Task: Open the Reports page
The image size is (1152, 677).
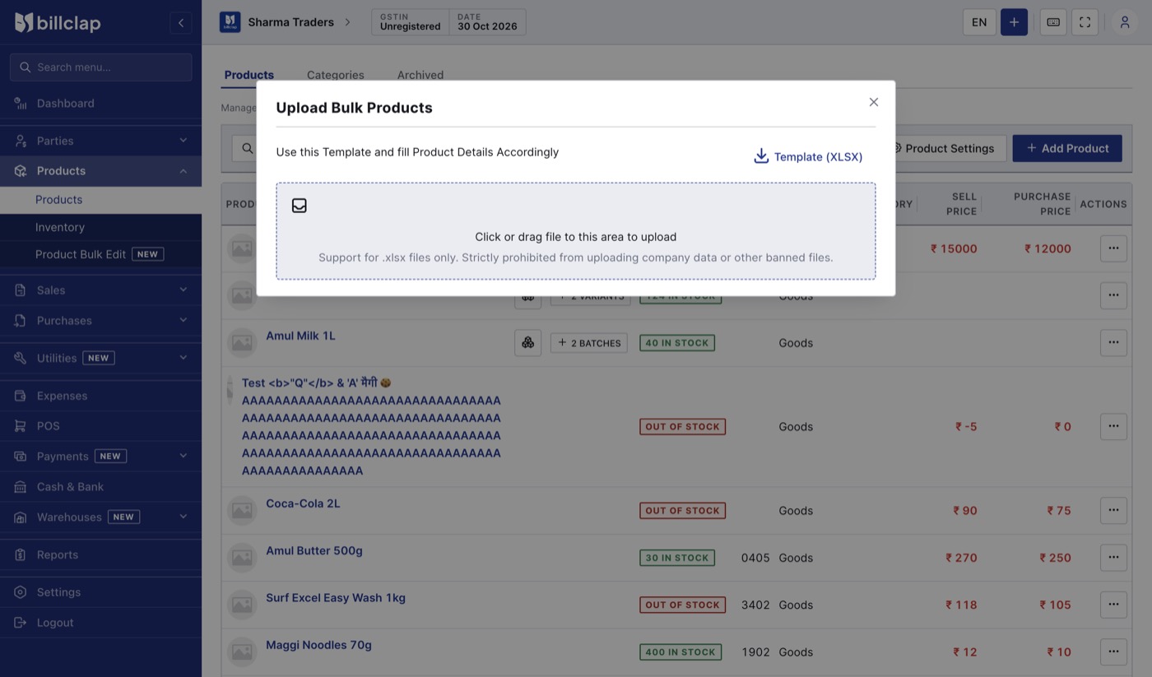Action: point(100,554)
